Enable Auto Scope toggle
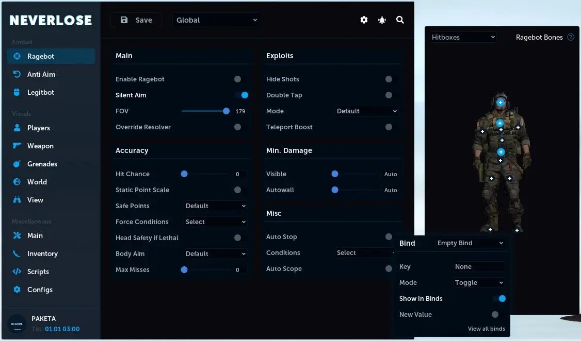581x341 pixels. pos(389,268)
